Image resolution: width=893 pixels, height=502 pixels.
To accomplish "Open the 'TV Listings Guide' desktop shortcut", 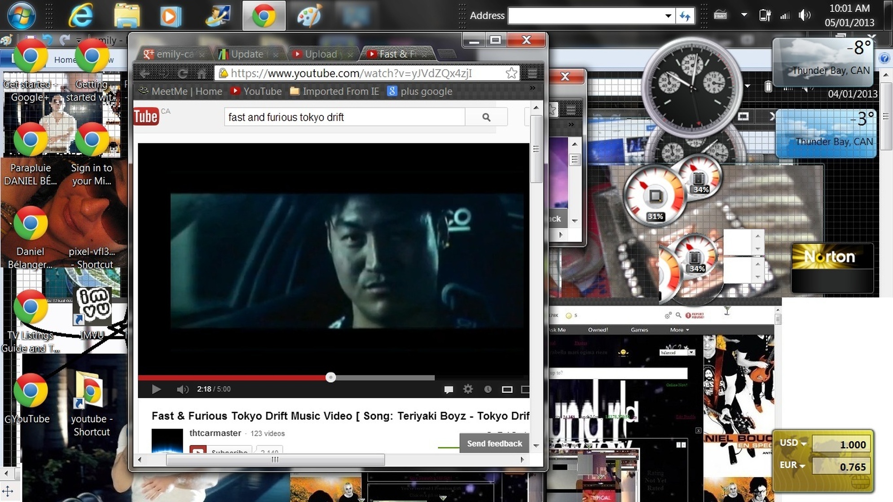I will point(30,321).
